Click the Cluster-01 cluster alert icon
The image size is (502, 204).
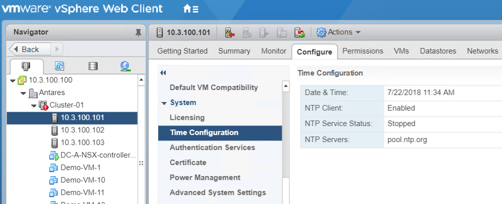point(44,105)
